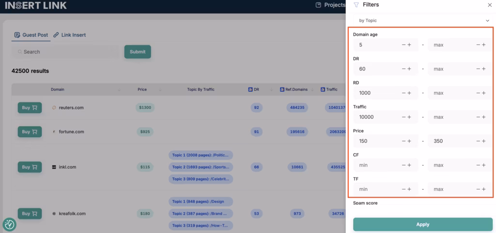496x233 pixels.
Task: Increase Traffic max with plus
Action: pos(484,117)
